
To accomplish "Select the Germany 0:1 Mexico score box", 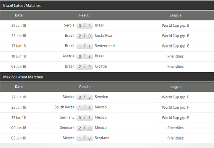I will 84,117.
